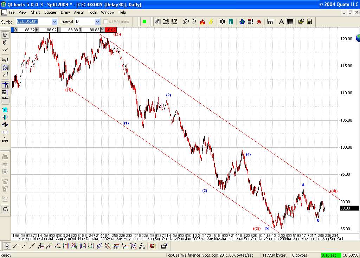
Task: Open the Chart menu
Action: (x=36, y=12)
